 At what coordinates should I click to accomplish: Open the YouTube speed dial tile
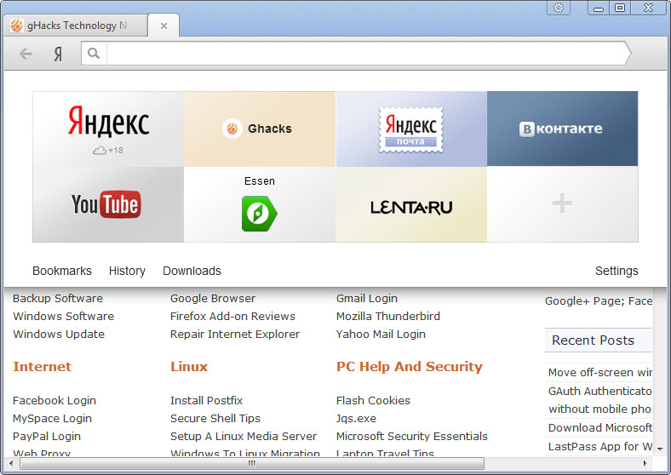click(108, 204)
